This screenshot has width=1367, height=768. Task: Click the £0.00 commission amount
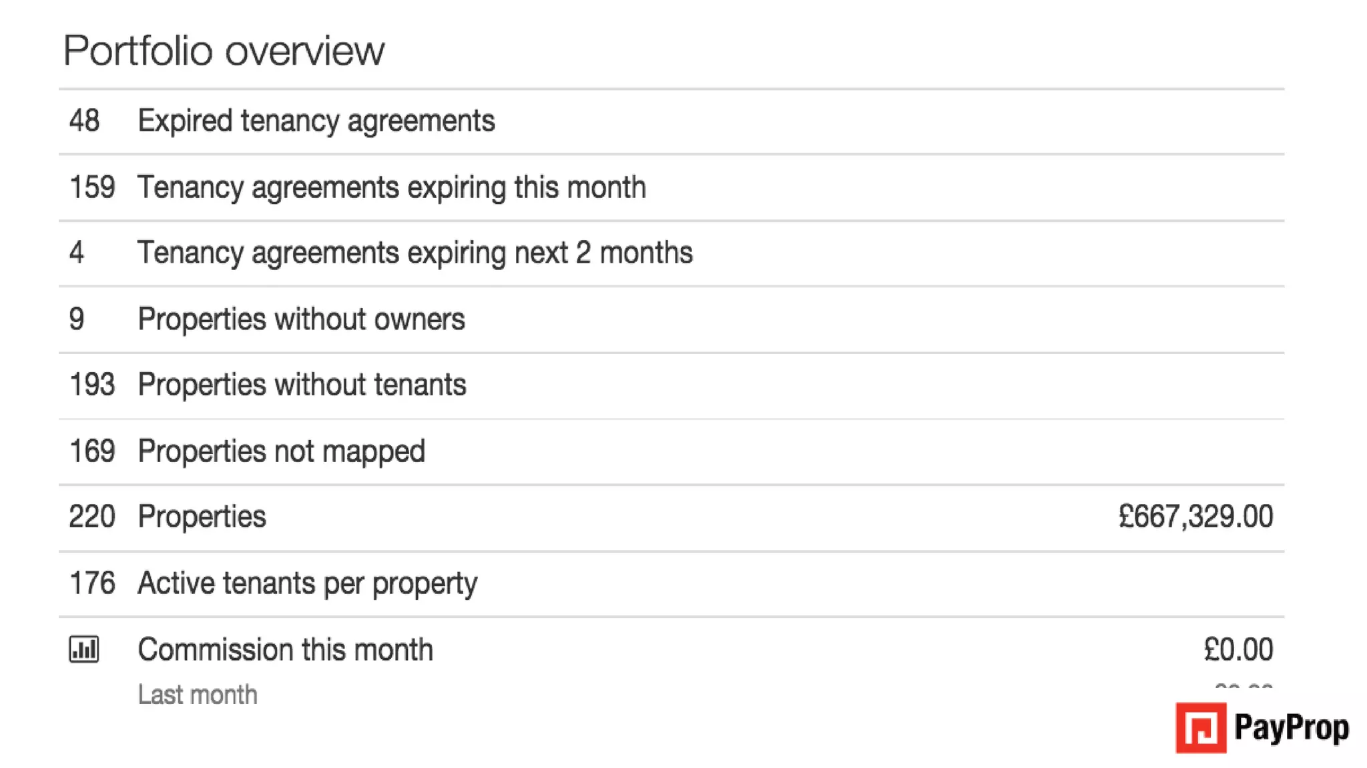click(x=1238, y=649)
